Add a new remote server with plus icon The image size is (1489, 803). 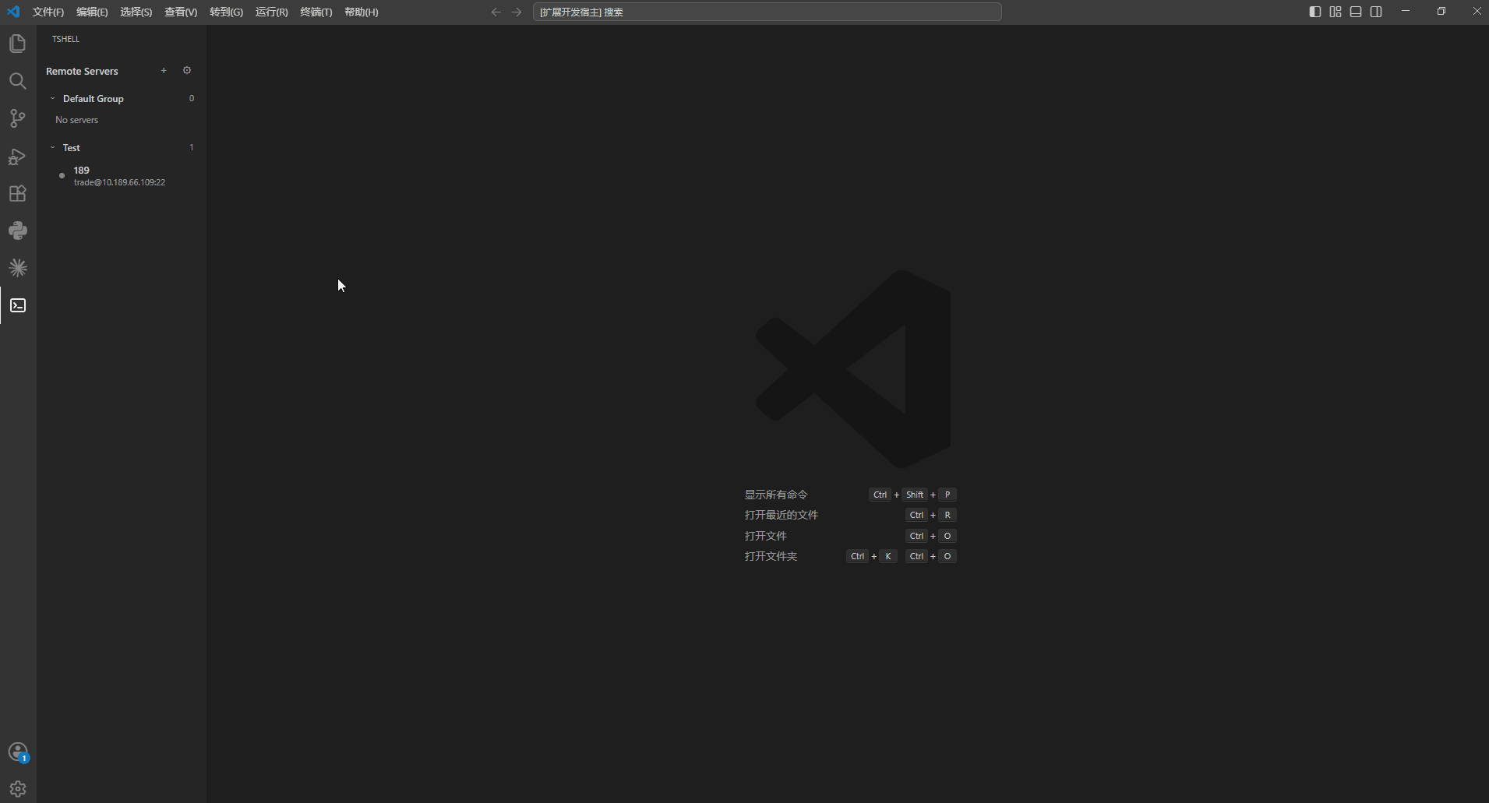164,71
